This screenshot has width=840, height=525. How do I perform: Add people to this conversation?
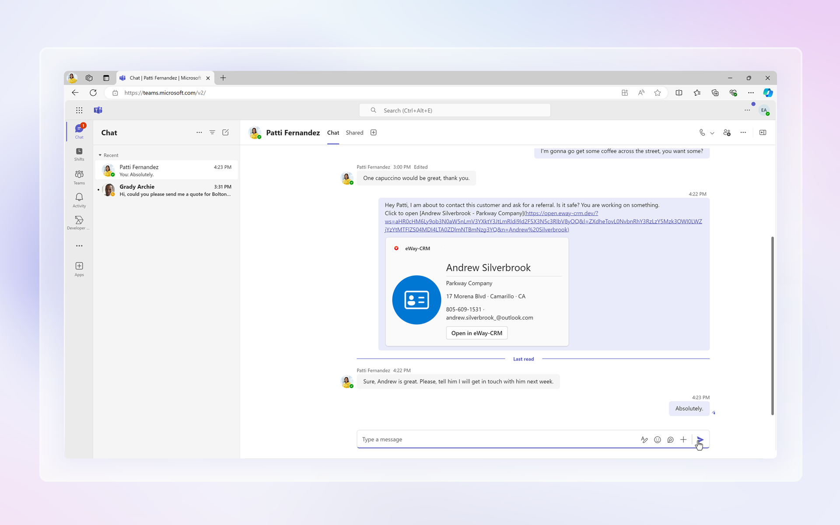[x=727, y=133]
